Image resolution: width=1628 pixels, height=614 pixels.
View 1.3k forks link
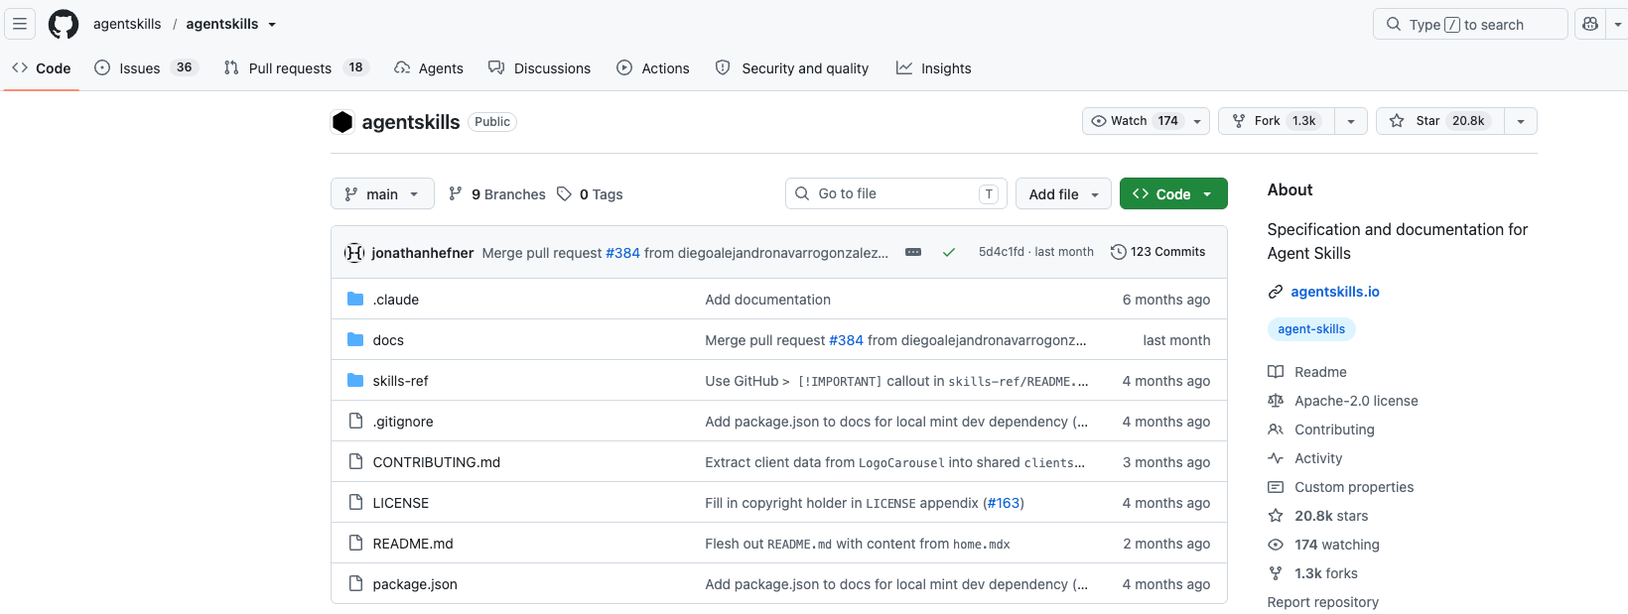click(x=1325, y=573)
